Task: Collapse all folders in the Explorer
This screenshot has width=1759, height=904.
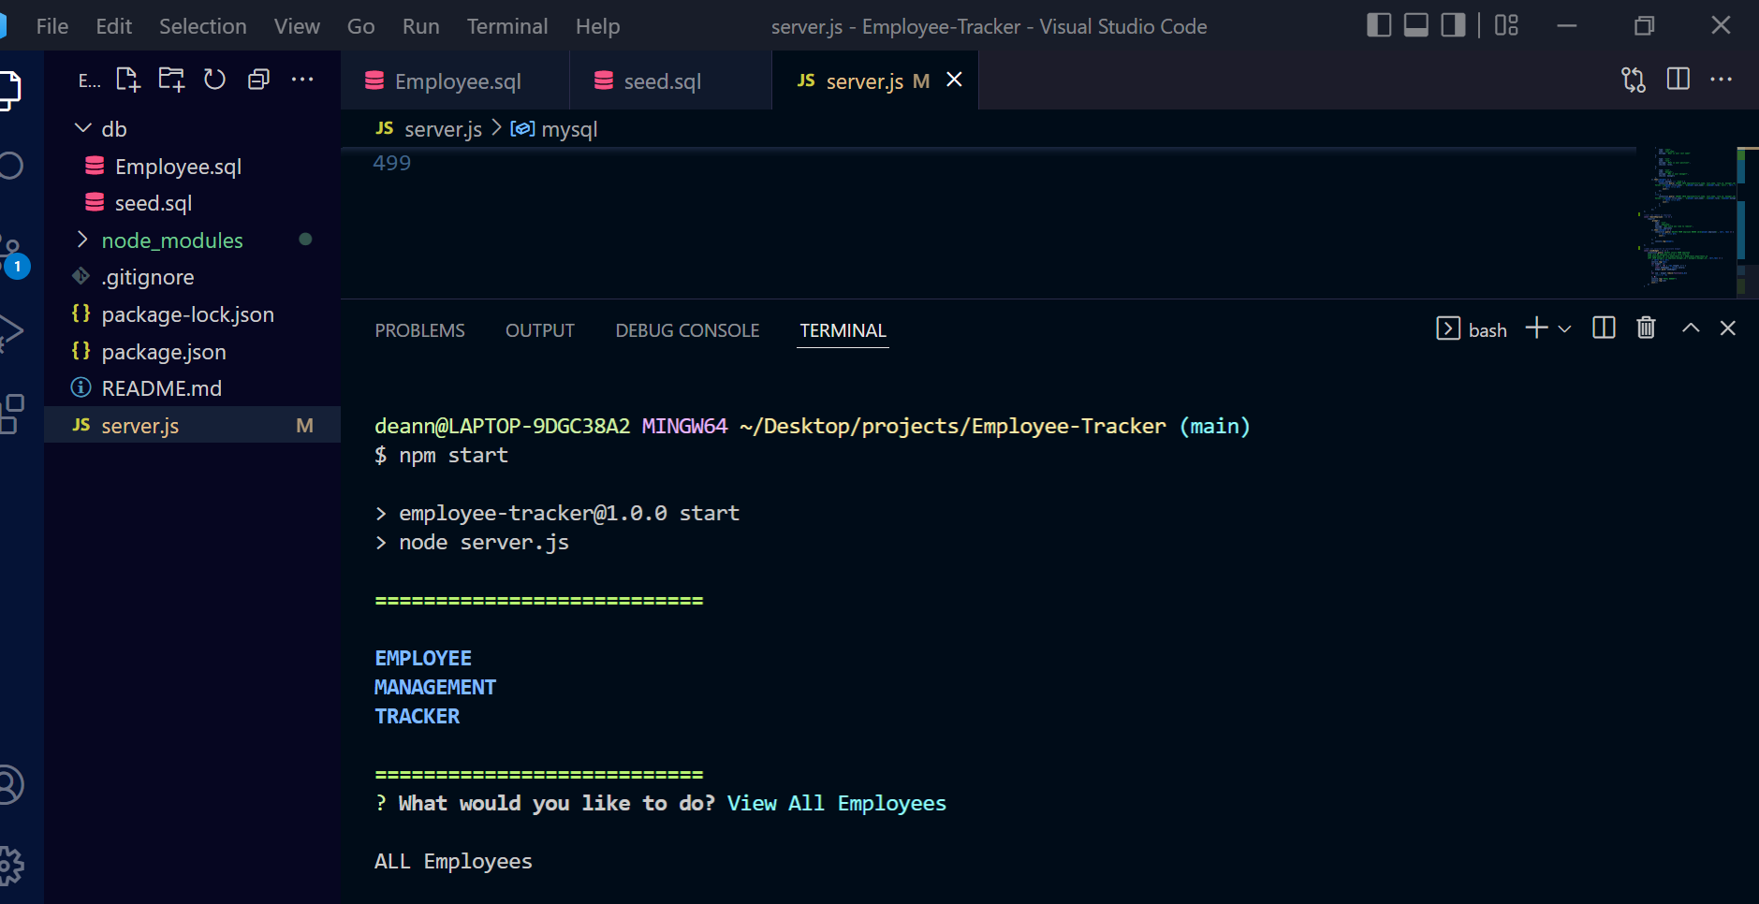Action: click(x=258, y=80)
